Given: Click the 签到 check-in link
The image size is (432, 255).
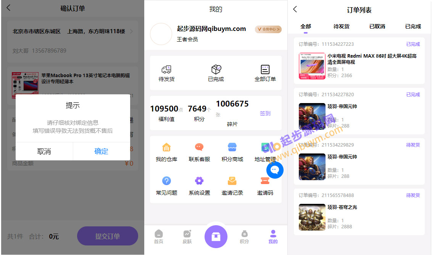Looking at the screenshot, I should [x=265, y=113].
